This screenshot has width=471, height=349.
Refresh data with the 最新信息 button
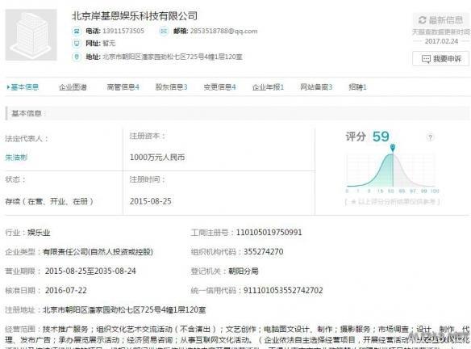(440, 20)
